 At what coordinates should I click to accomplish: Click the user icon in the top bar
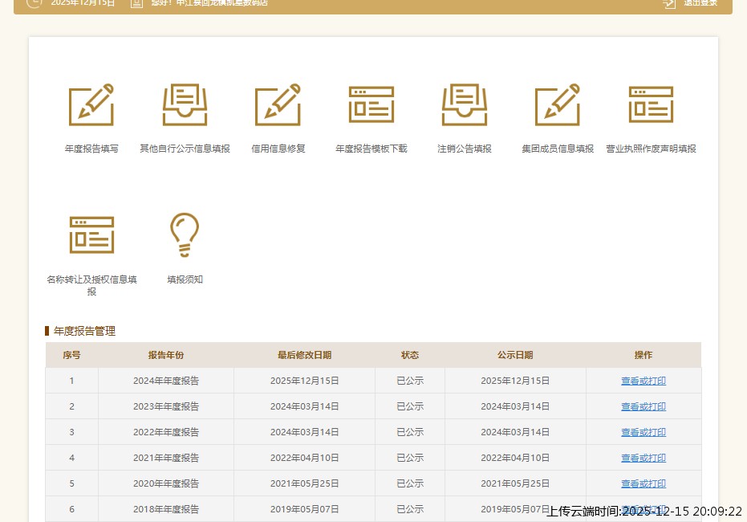click(136, 2)
